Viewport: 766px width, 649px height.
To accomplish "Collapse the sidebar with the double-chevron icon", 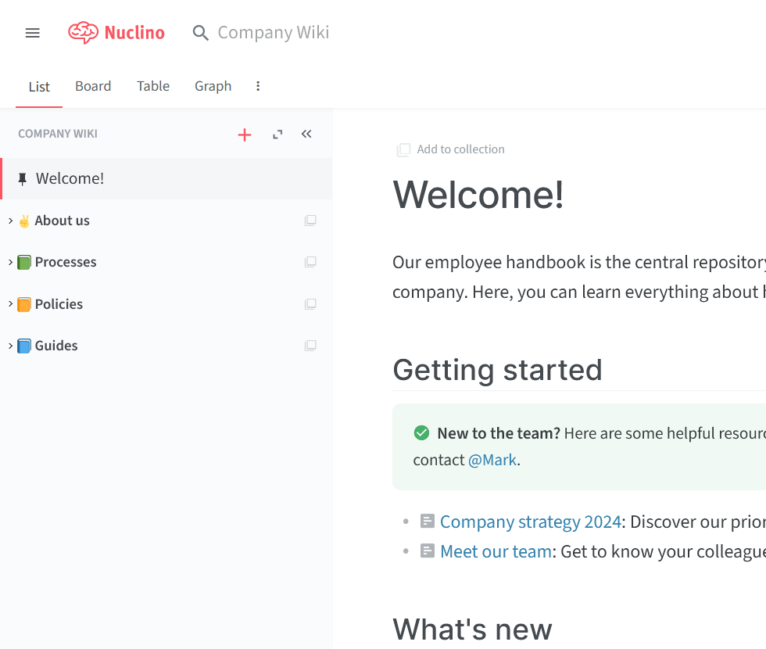I will [306, 134].
